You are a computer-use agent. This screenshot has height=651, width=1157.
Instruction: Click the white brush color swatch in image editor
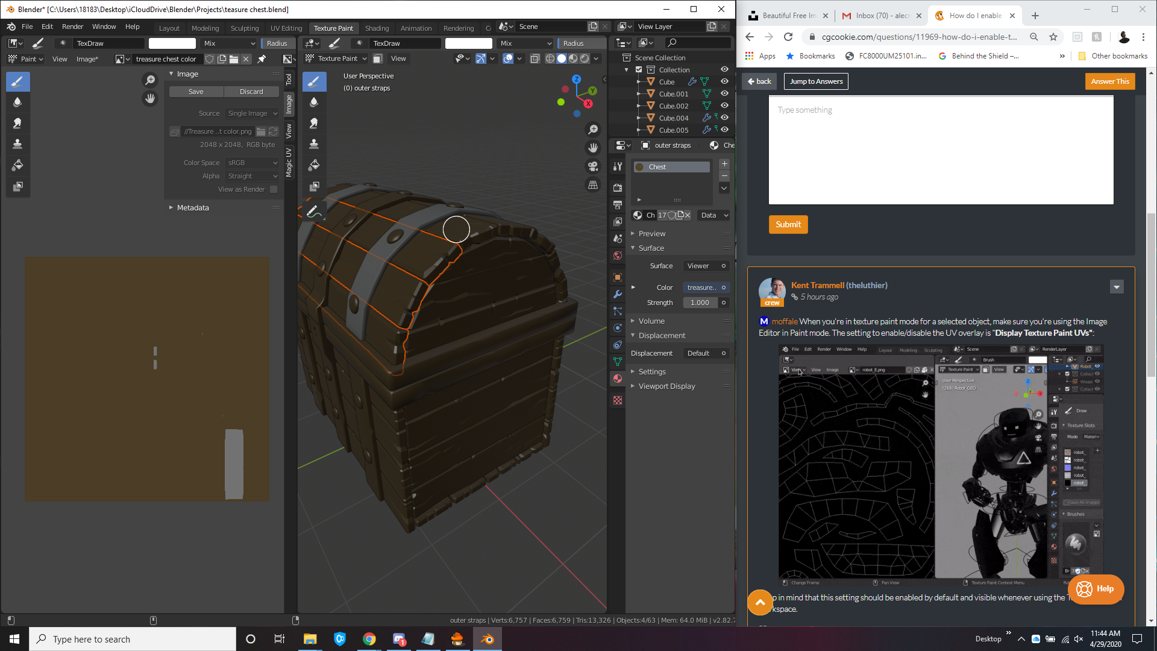[172, 43]
